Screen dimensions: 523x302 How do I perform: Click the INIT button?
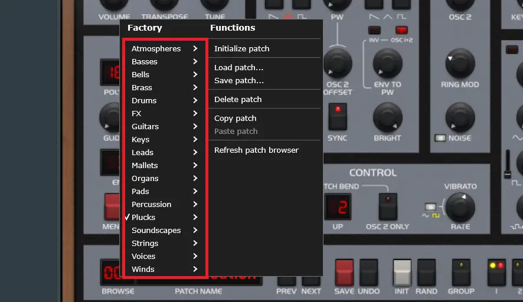pos(402,273)
